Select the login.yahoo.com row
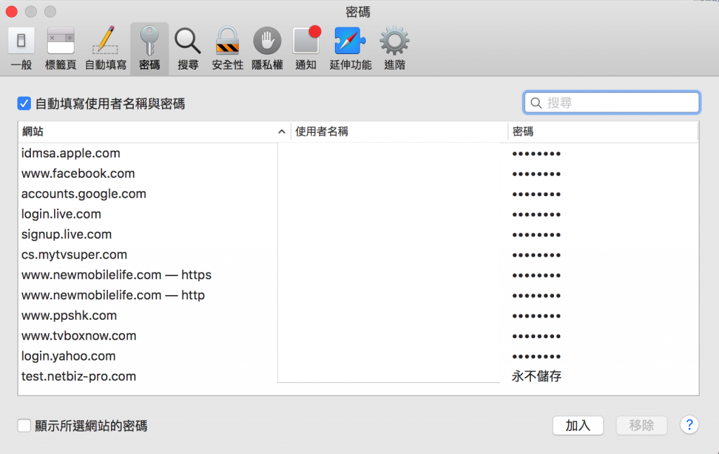This screenshot has height=454, width=719. click(358, 356)
